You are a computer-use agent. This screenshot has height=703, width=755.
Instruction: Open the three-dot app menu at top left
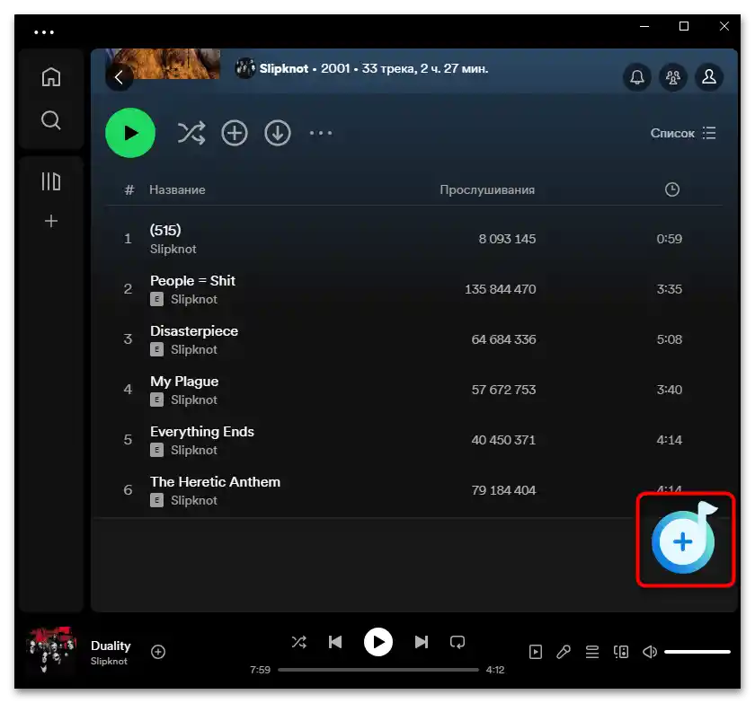(44, 32)
